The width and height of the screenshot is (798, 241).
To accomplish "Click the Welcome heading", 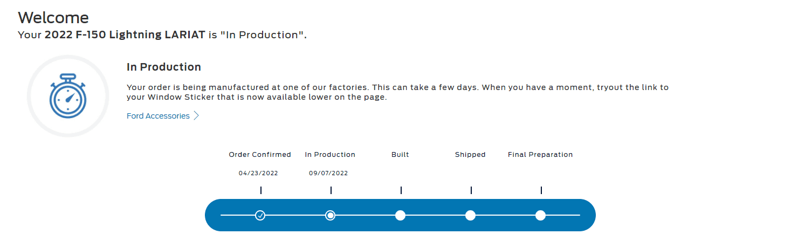I will click(x=53, y=17).
